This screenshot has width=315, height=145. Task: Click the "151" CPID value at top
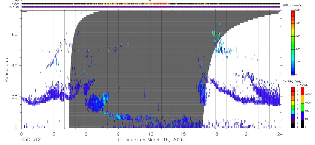click(x=151, y=1)
